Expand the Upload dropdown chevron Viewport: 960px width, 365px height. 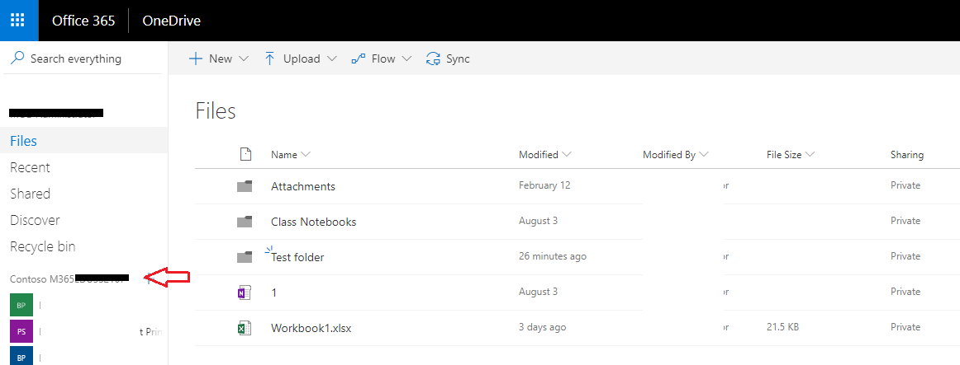[332, 58]
